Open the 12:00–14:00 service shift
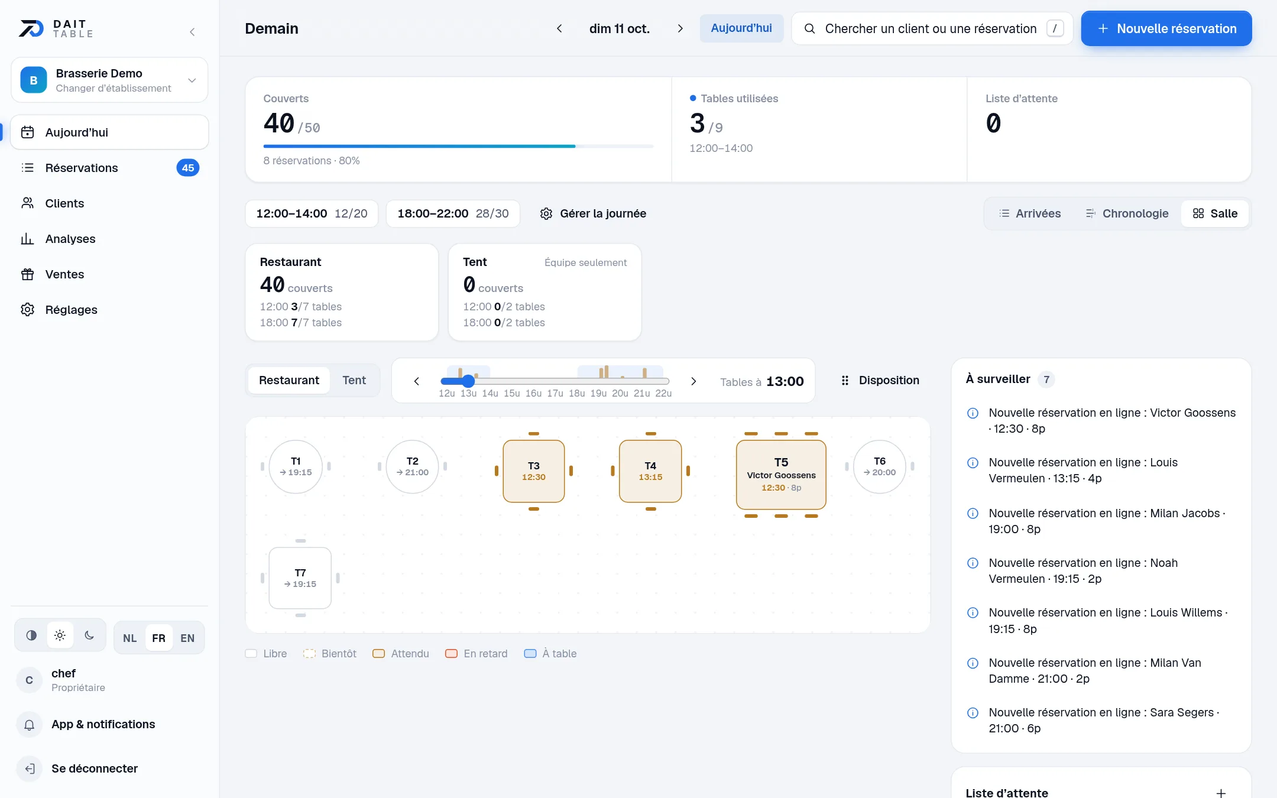The width and height of the screenshot is (1277, 798). [x=312, y=213]
